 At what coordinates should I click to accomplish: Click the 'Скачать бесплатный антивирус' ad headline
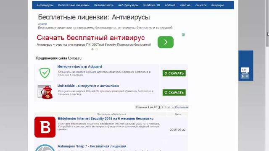[91, 38]
